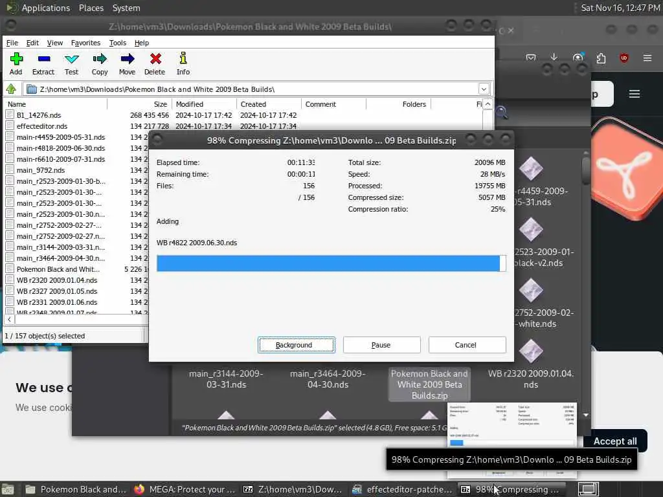Screen dimensions: 663x497
Task: Select main-r4459-2009-05-31.nds row
Action: pyautogui.click(x=60, y=137)
